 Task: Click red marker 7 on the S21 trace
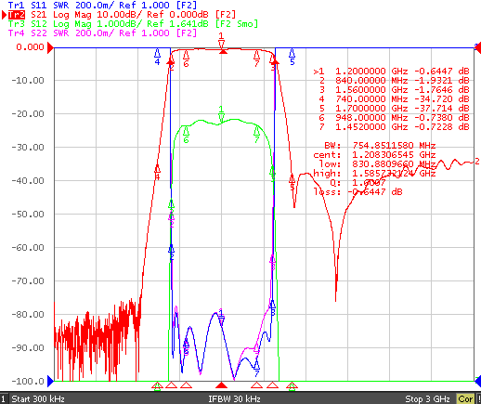click(x=256, y=59)
